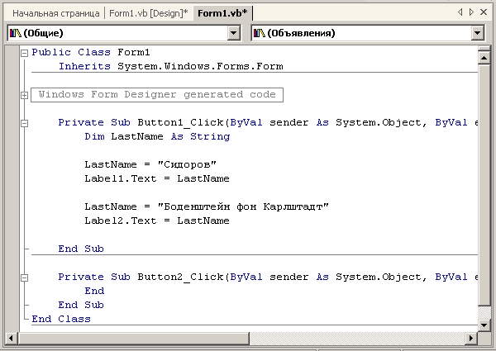Click the horizontal scrollbar left arrow

coord(12,338)
